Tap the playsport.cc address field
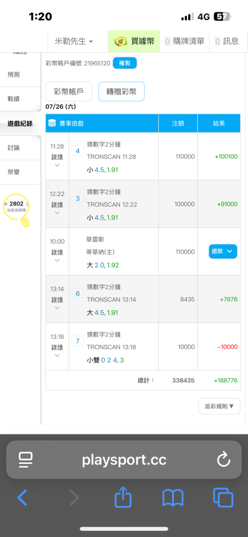248x537 pixels. pos(124,460)
